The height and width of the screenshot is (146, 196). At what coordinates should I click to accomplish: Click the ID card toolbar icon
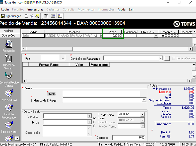pos(53,16)
